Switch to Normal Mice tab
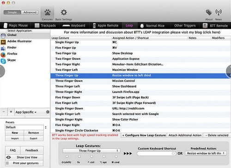 tap(152, 25)
